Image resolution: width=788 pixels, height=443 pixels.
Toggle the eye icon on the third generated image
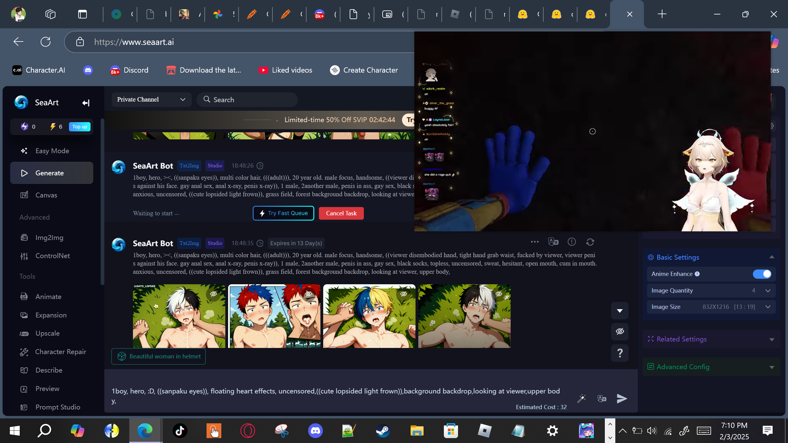click(x=404, y=294)
